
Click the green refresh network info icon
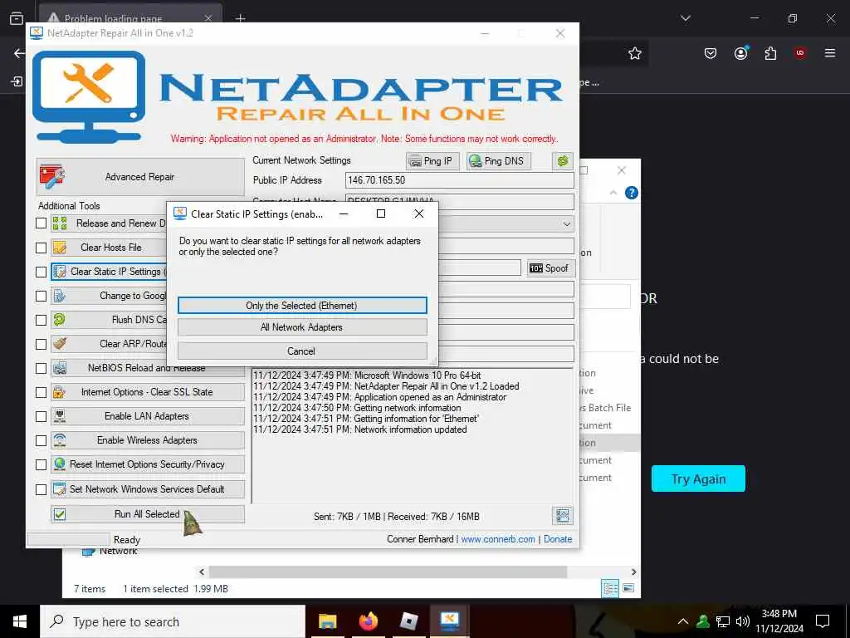pyautogui.click(x=563, y=160)
